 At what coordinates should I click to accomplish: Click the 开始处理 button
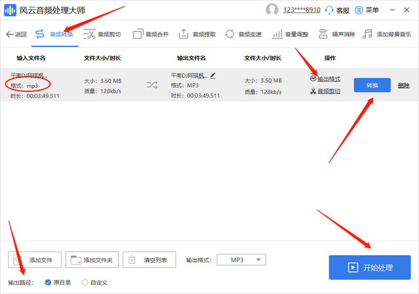(369, 267)
